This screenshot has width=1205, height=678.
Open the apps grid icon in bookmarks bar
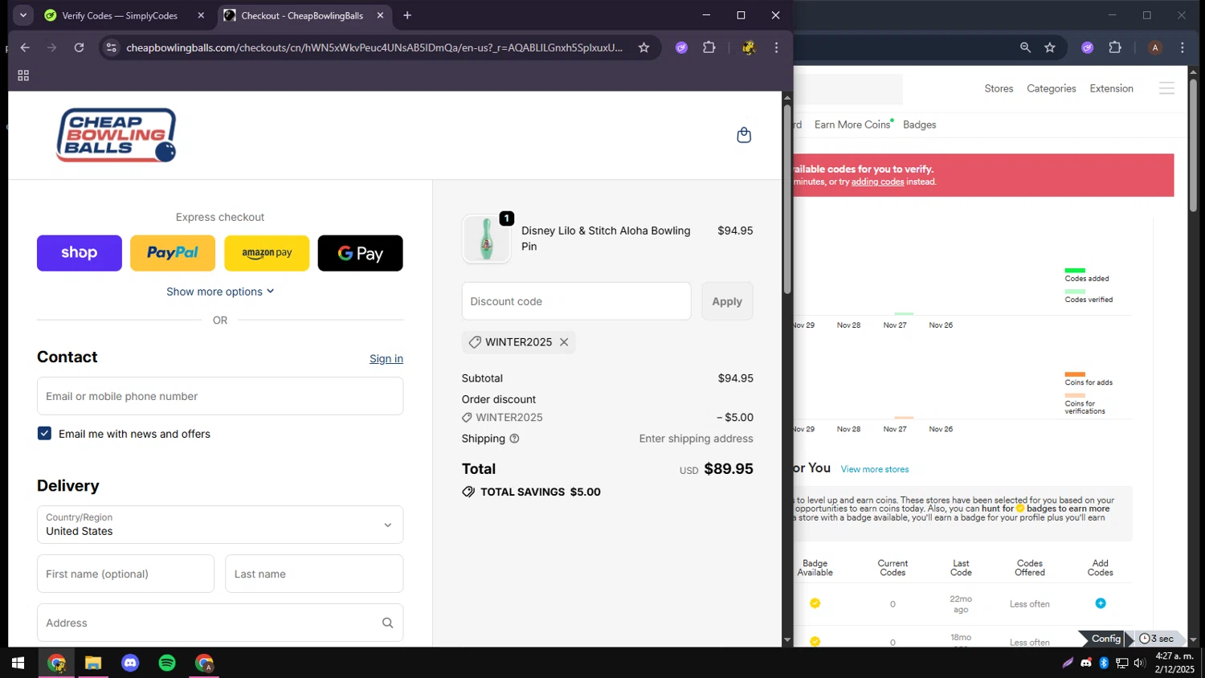[23, 76]
